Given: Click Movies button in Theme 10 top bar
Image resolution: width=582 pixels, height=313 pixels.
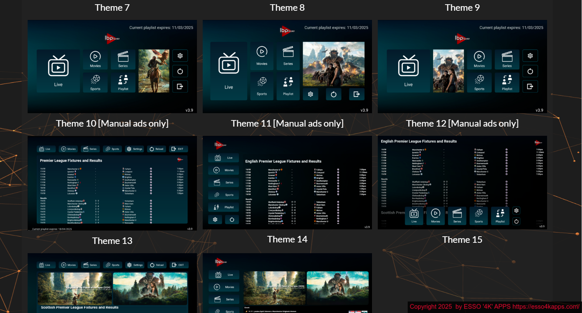Looking at the screenshot, I should tap(68, 149).
